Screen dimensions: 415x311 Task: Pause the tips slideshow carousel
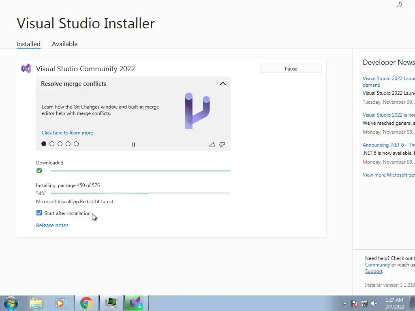coord(133,145)
